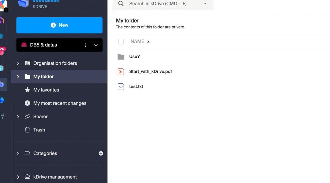Toggle the NAME sort direction arrow
The image size is (330, 183).
(148, 42)
